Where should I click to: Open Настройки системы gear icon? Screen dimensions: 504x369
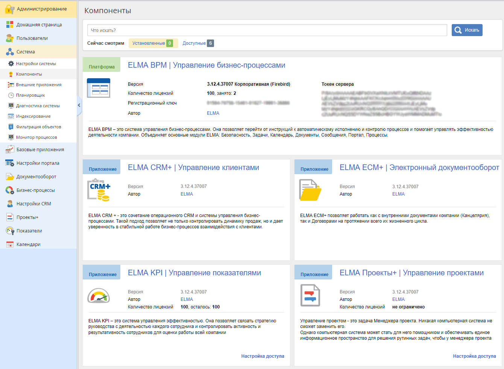[11, 64]
